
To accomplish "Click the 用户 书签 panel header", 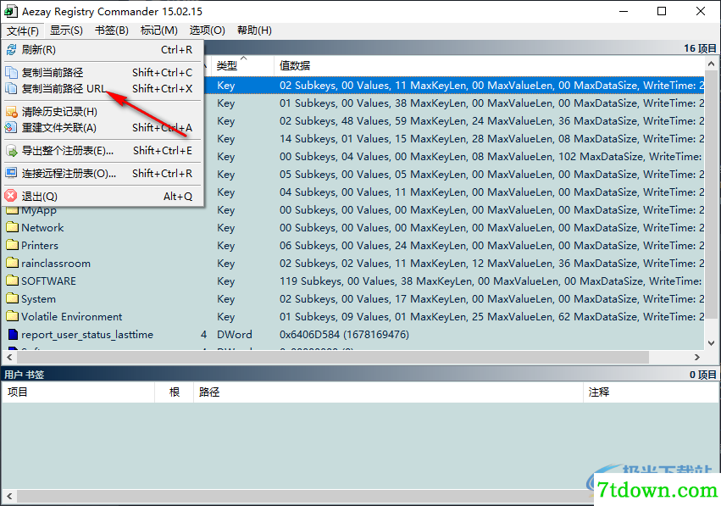I will coord(361,375).
